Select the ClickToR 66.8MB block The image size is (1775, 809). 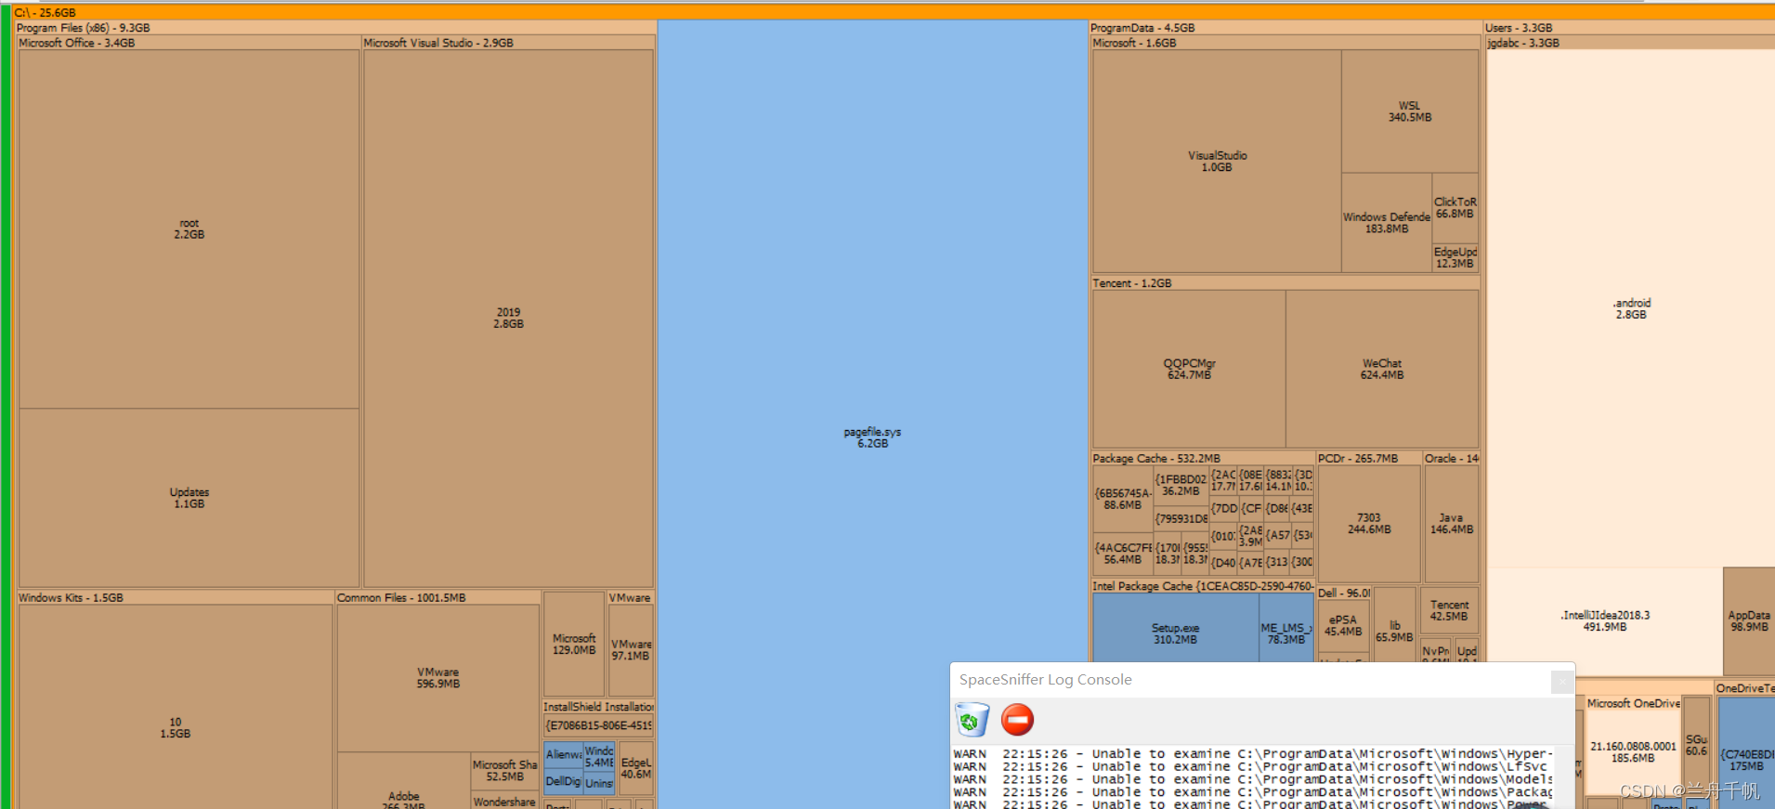pos(1455,207)
